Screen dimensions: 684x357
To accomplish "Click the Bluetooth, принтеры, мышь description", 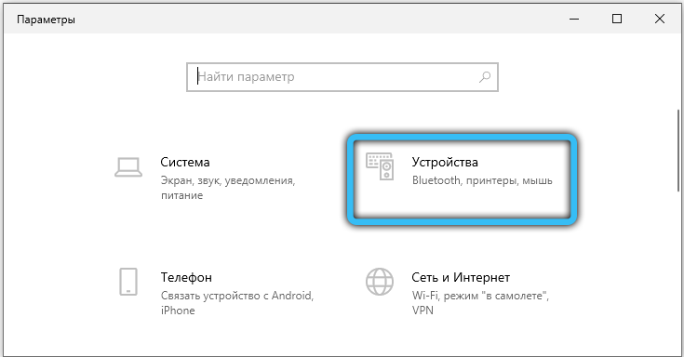I will pyautogui.click(x=482, y=180).
